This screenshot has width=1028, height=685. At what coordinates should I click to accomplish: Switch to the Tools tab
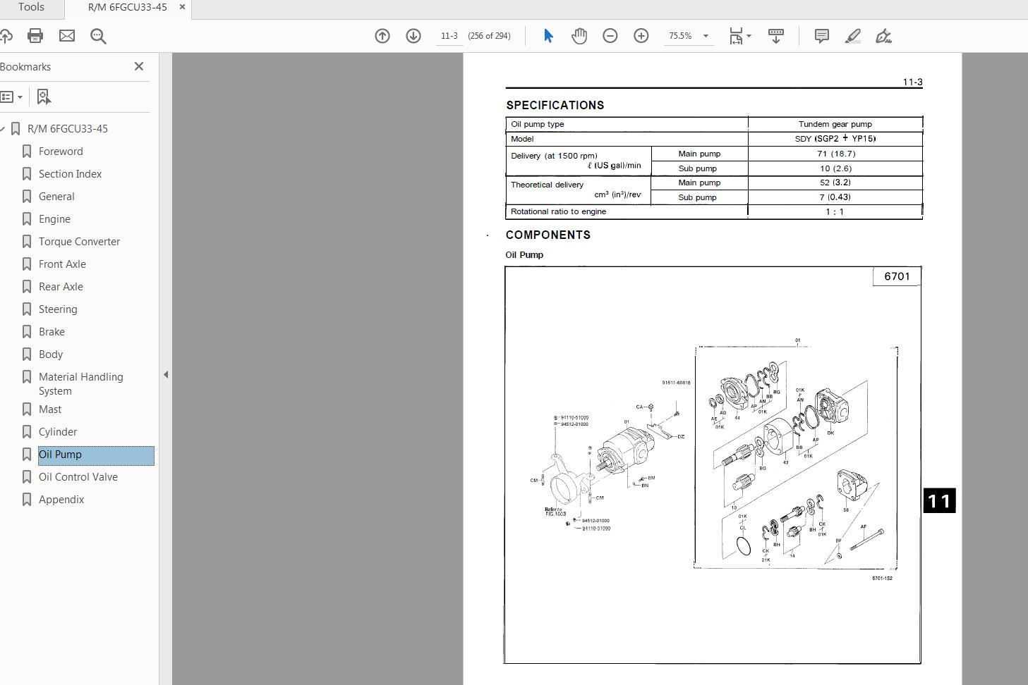tap(31, 8)
